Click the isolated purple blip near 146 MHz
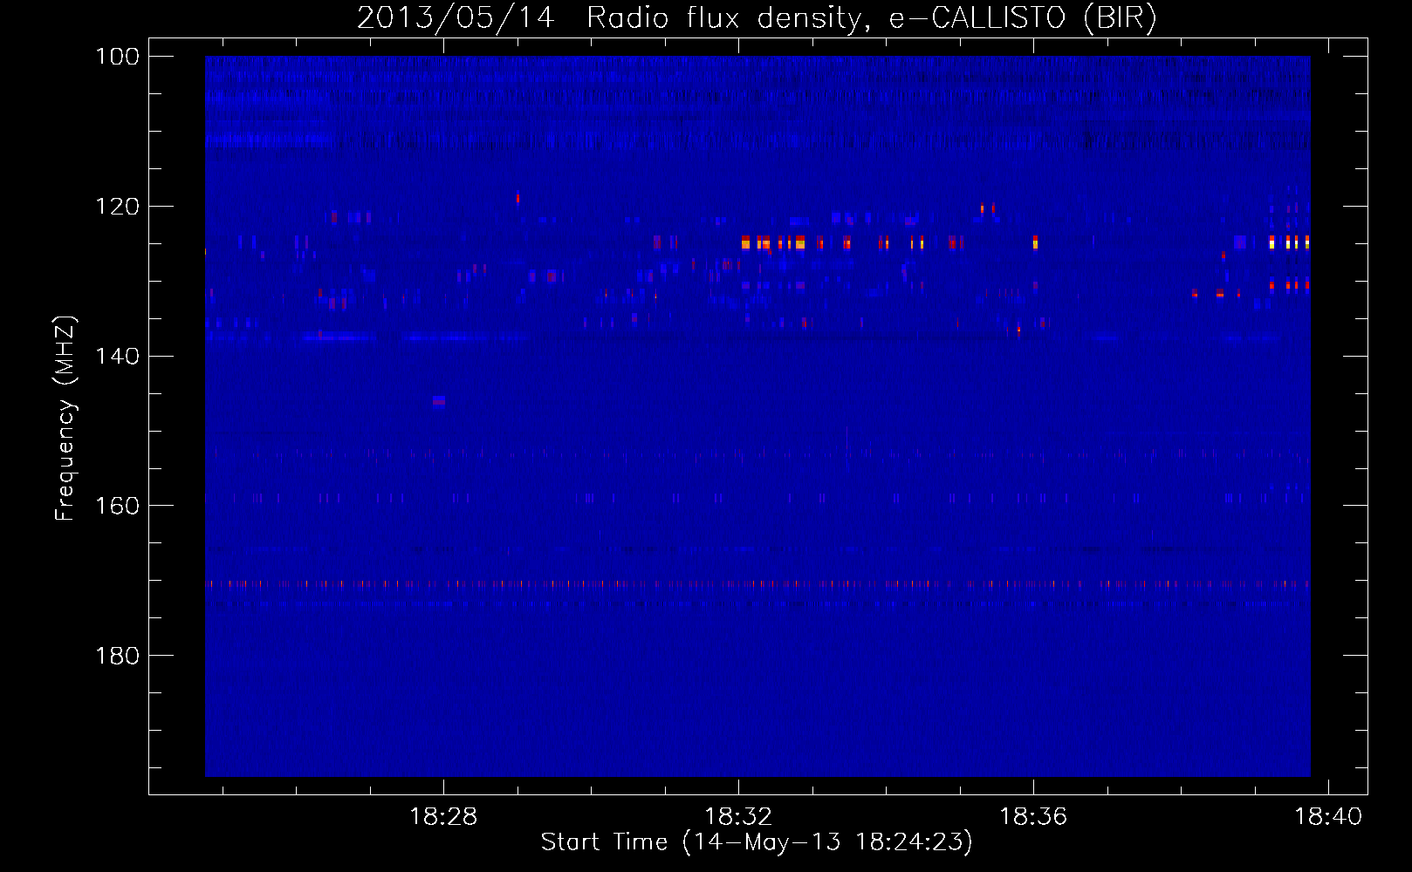The image size is (1412, 872). point(439,401)
